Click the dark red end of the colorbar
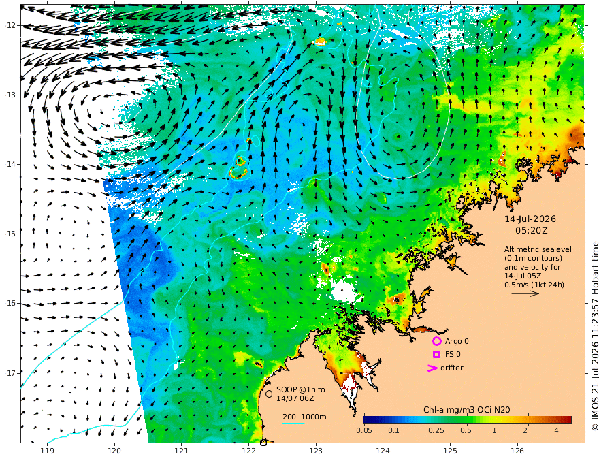 tap(568, 419)
